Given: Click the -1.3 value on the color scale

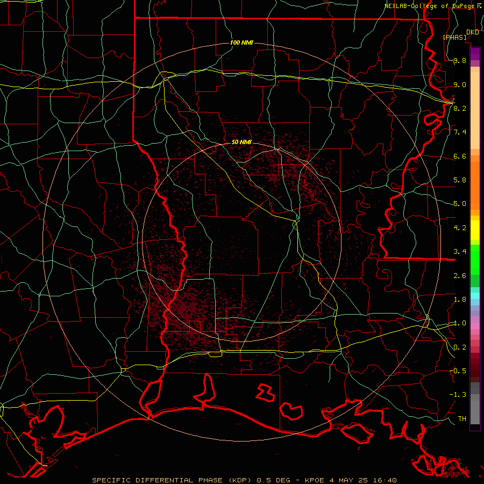Looking at the screenshot, I should point(458,395).
